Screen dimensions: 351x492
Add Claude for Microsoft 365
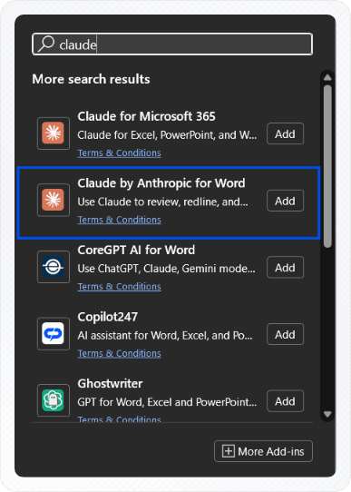click(x=285, y=134)
